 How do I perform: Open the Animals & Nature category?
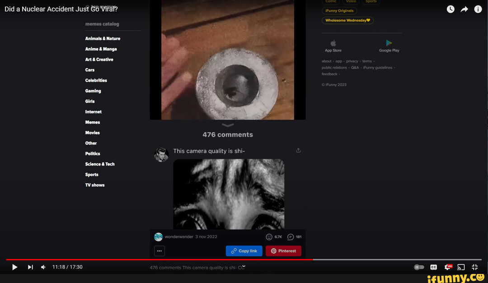tap(103, 39)
